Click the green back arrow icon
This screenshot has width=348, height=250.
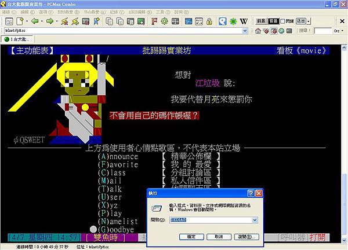click(35, 21)
